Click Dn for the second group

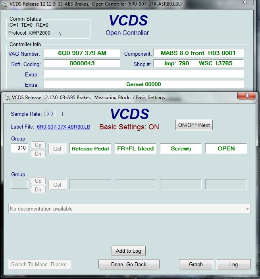pyautogui.click(x=38, y=189)
